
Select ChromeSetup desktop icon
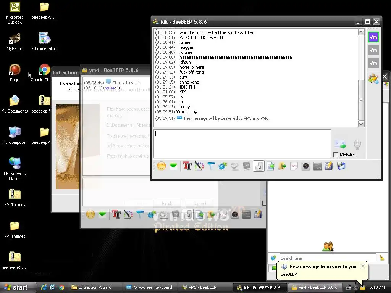tap(44, 42)
